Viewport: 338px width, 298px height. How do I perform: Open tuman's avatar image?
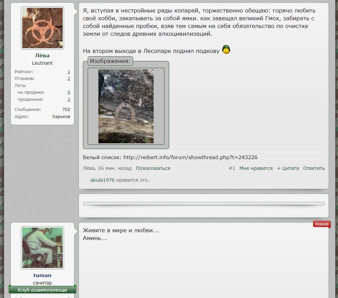point(42,248)
